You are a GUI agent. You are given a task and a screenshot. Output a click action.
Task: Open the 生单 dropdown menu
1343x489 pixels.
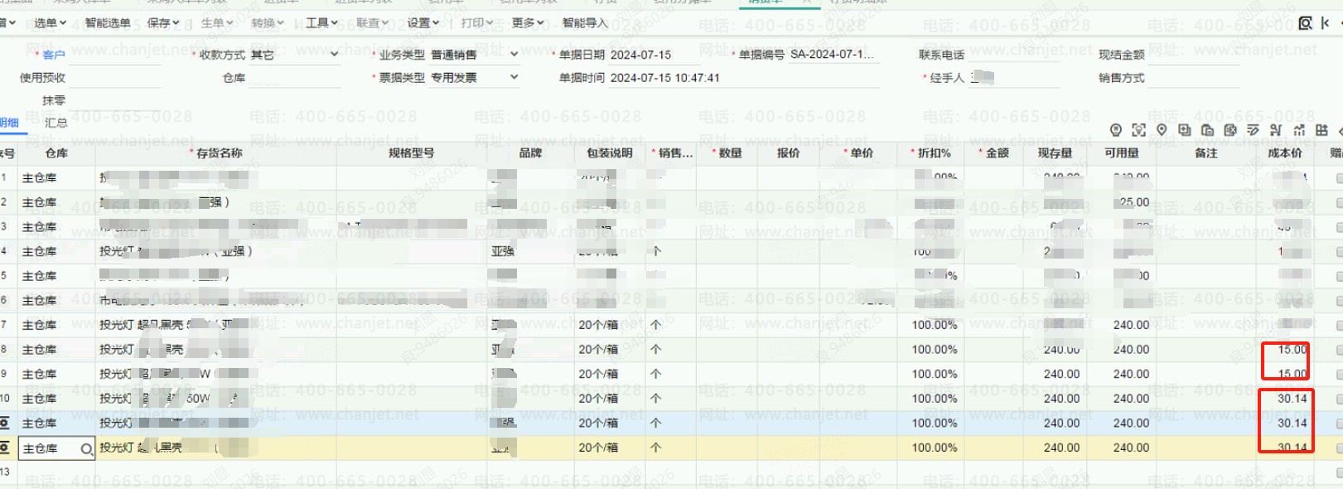coord(218,23)
